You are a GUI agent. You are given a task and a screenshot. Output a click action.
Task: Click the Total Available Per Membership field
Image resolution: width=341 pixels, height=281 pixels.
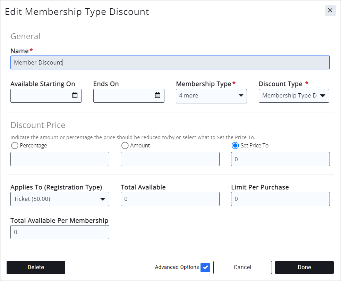point(60,232)
